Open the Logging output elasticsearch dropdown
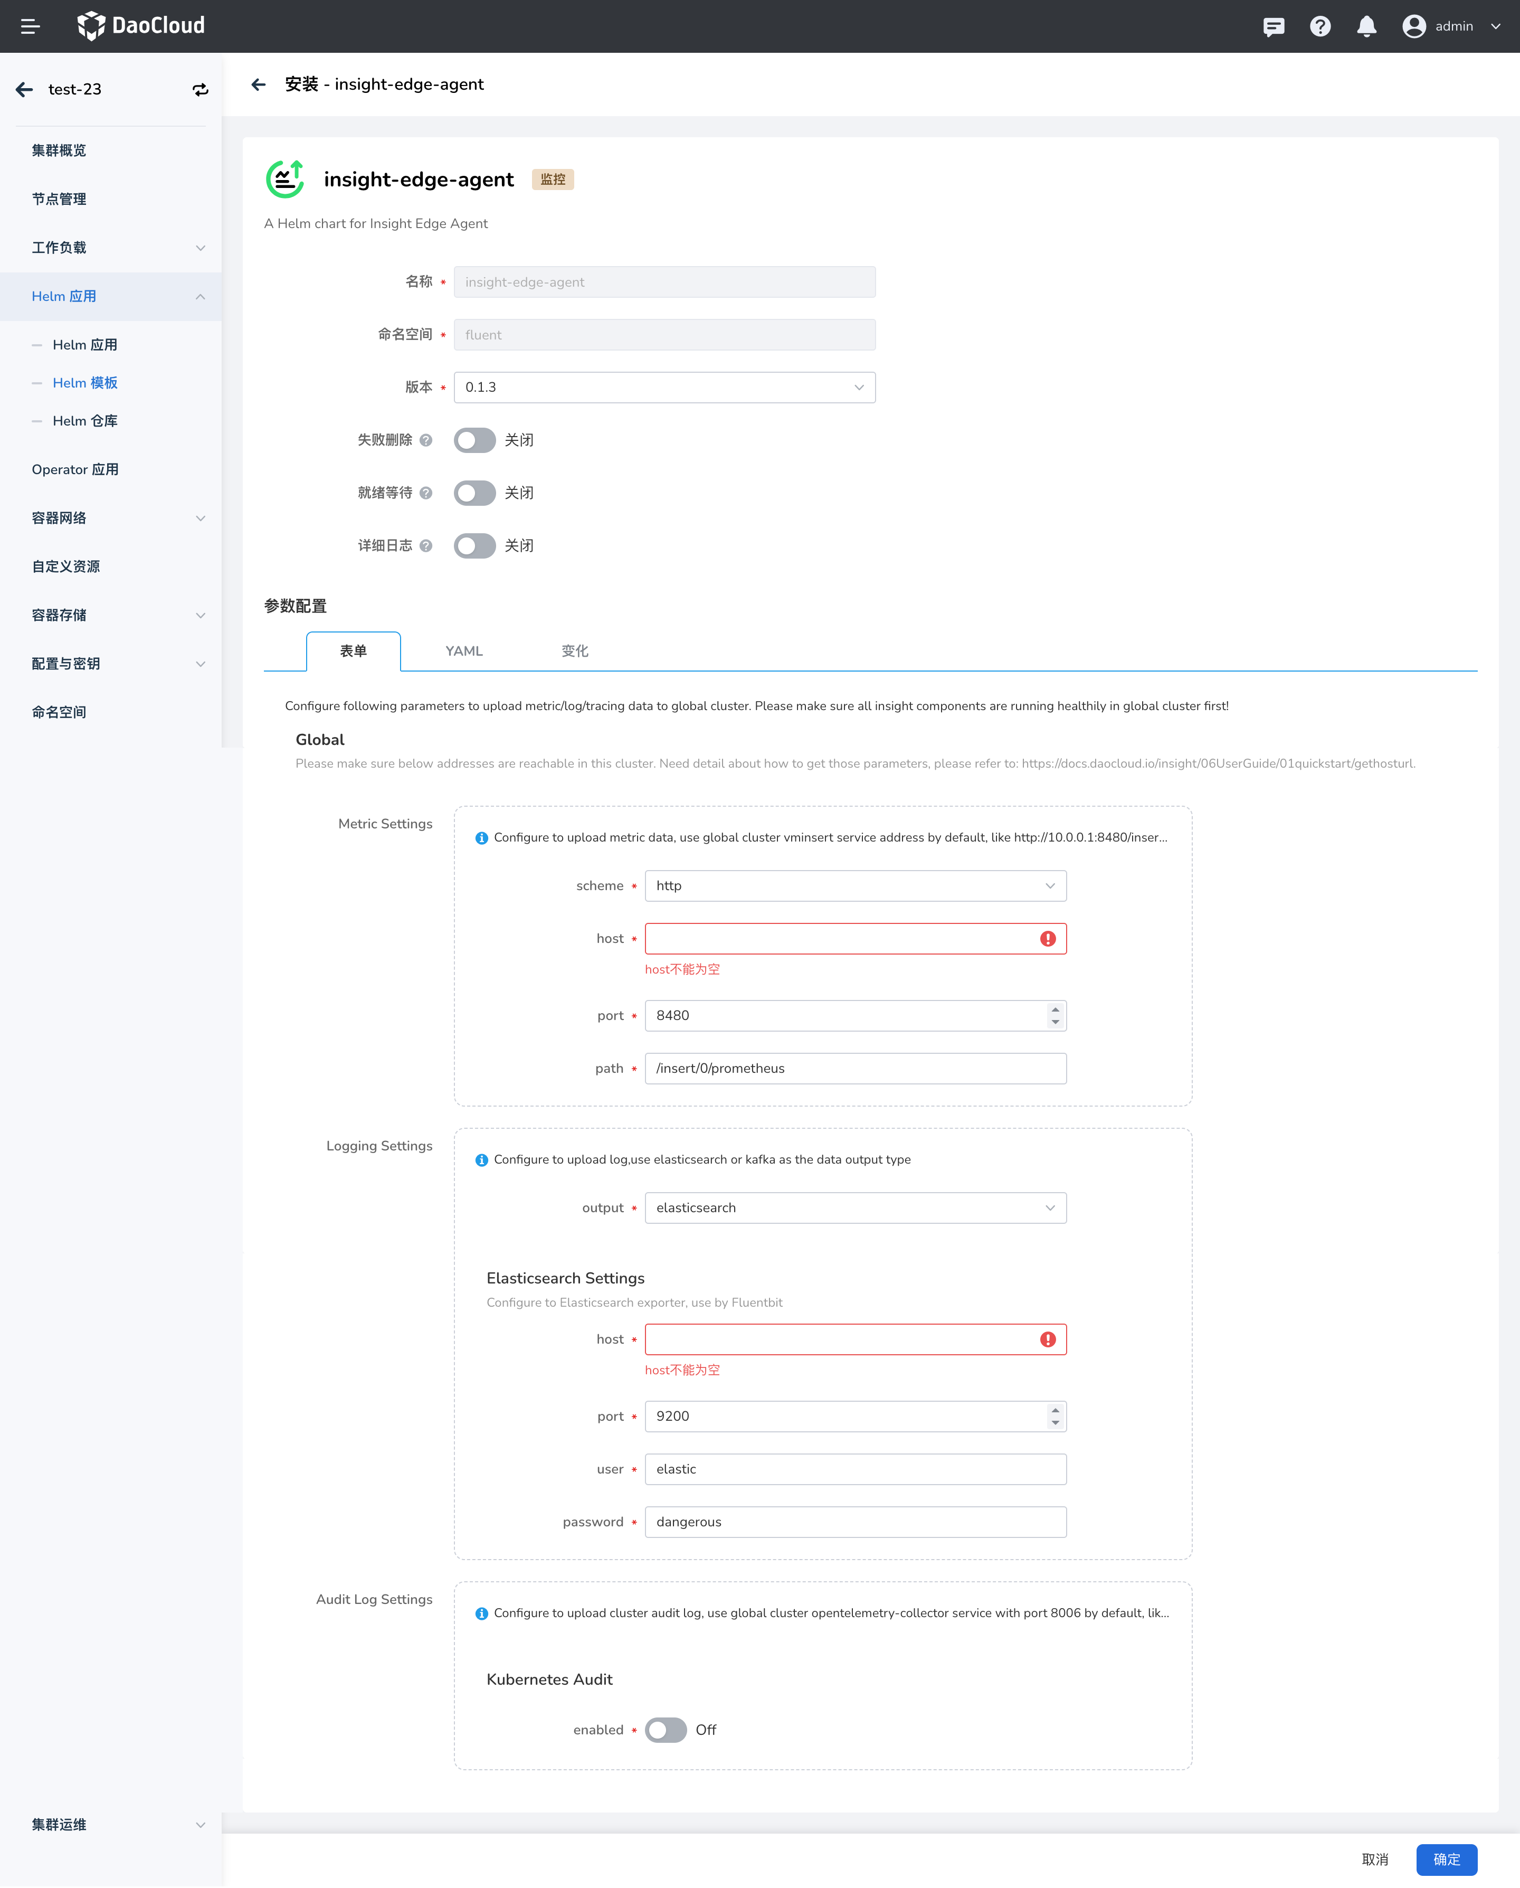Viewport: 1520px width, 1888px height. point(854,1209)
